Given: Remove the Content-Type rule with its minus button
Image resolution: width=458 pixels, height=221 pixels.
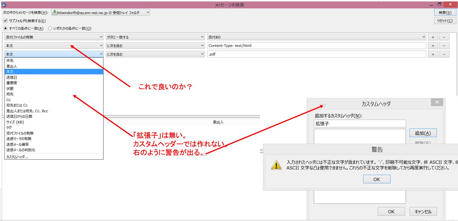Looking at the screenshot, I should tap(444, 46).
